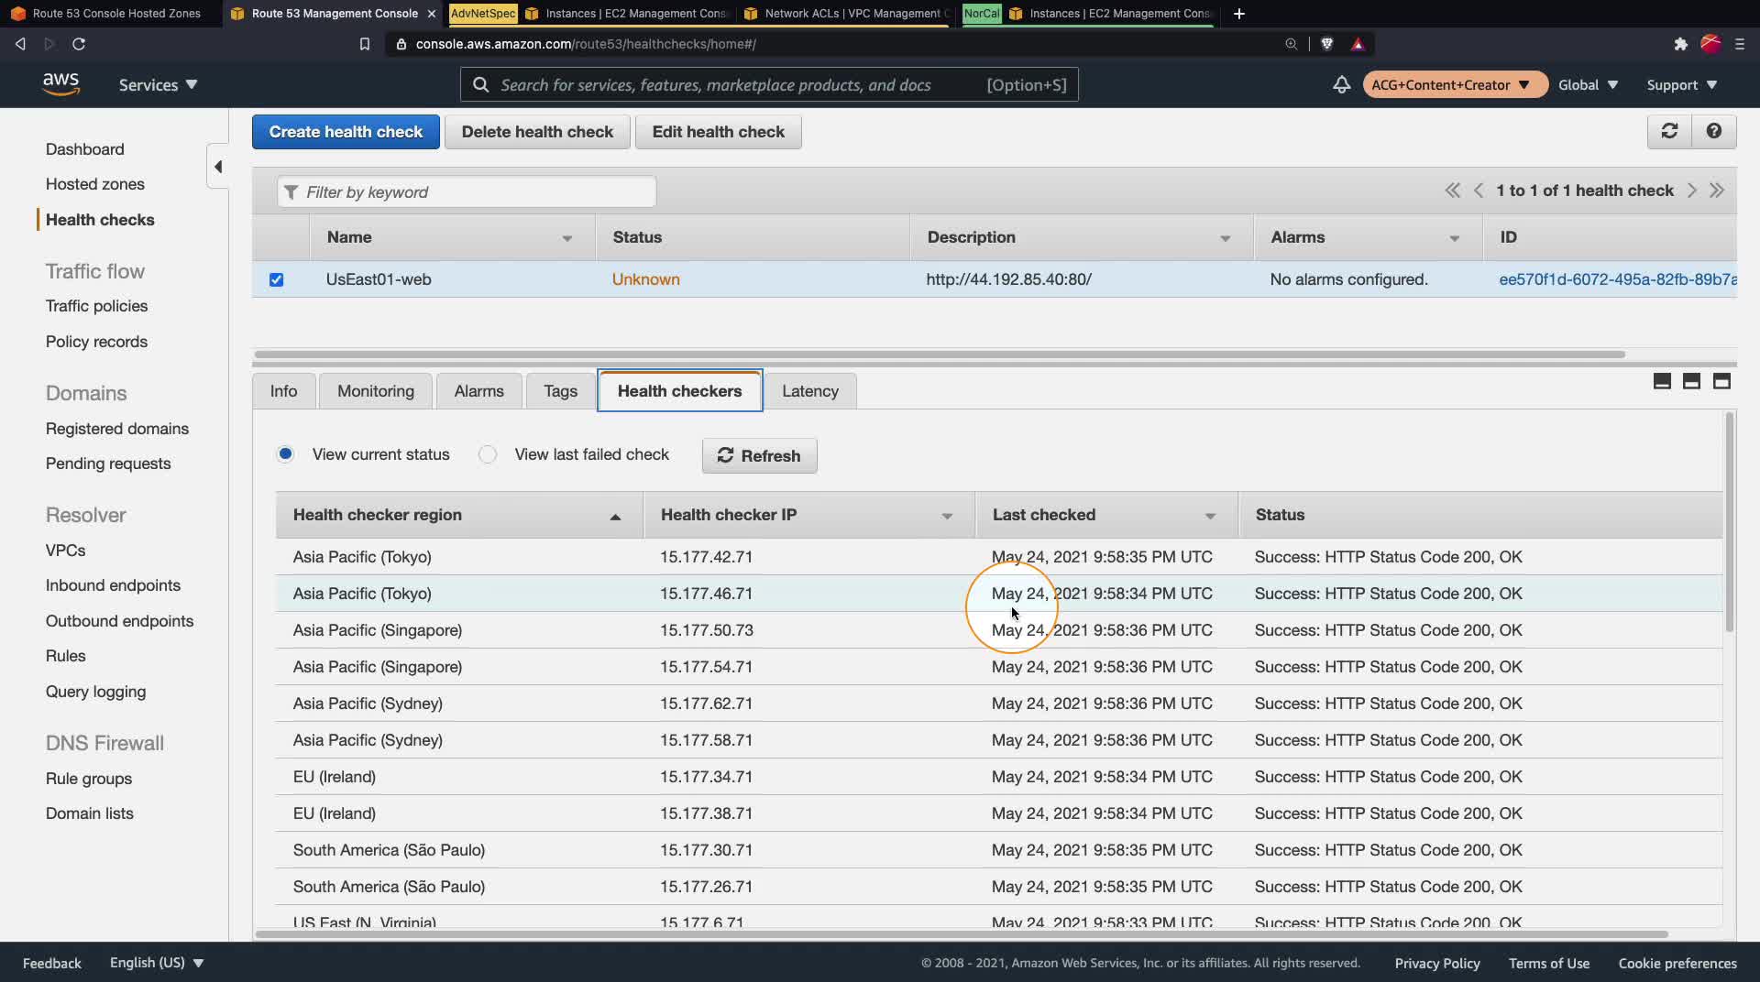The height and width of the screenshot is (982, 1760).
Task: Select View last failed check radio button
Action: pyautogui.click(x=488, y=454)
